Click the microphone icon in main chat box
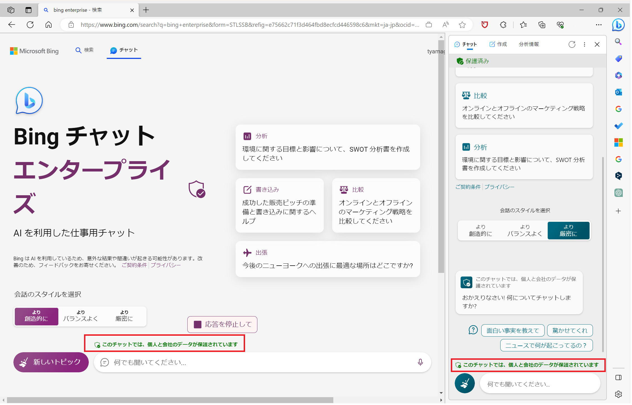Screen dimensions: 632x405 (420, 363)
